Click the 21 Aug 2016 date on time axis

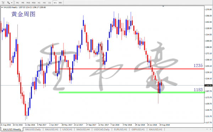pyautogui.click(x=6, y=125)
